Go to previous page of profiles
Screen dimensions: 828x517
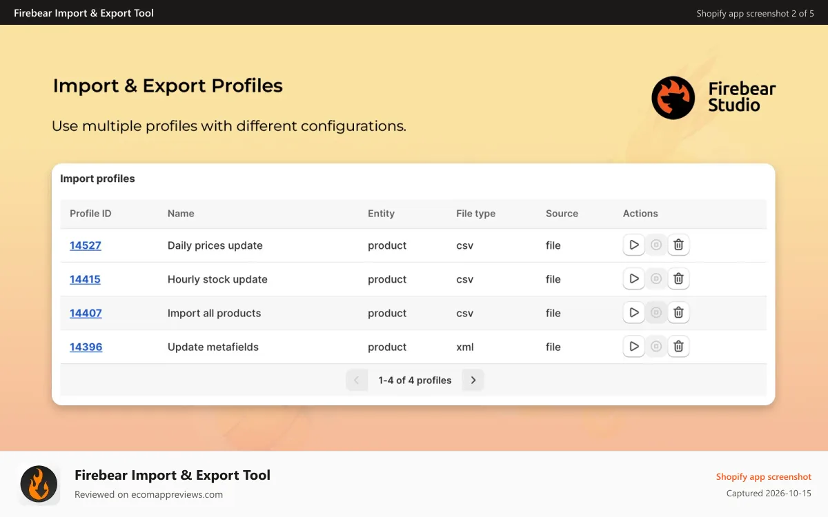point(357,380)
